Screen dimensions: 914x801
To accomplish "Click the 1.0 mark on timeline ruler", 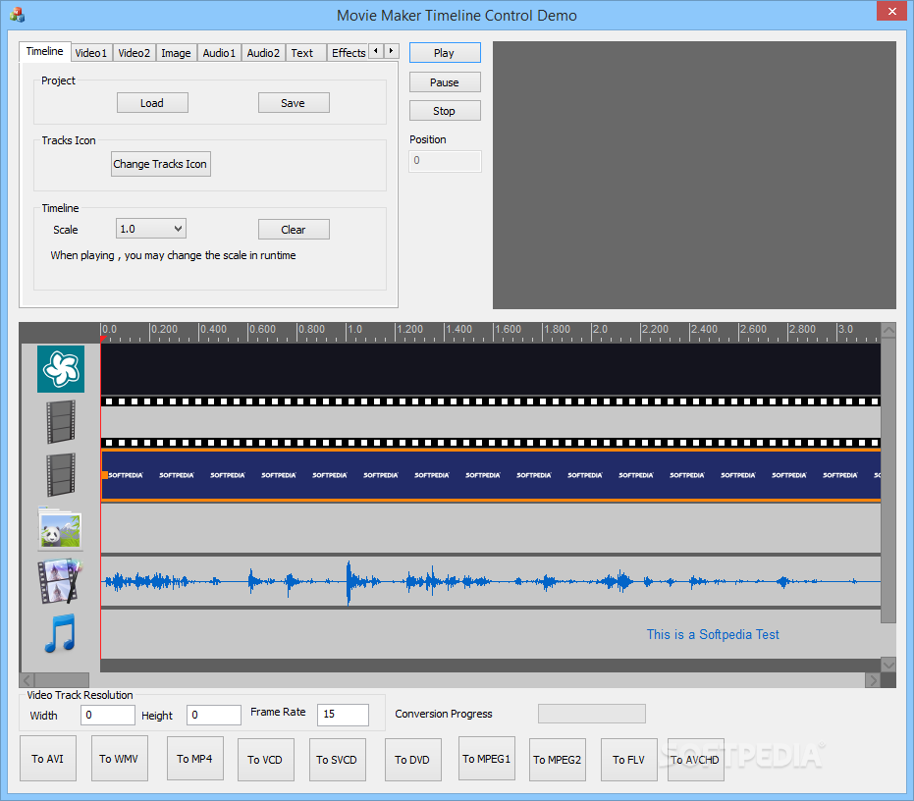I will tap(355, 329).
